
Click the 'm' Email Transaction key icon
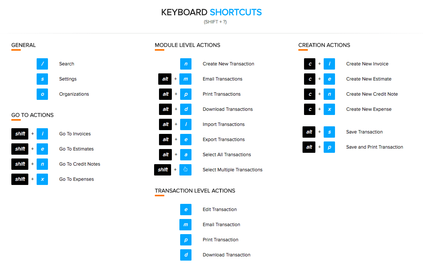tap(185, 224)
